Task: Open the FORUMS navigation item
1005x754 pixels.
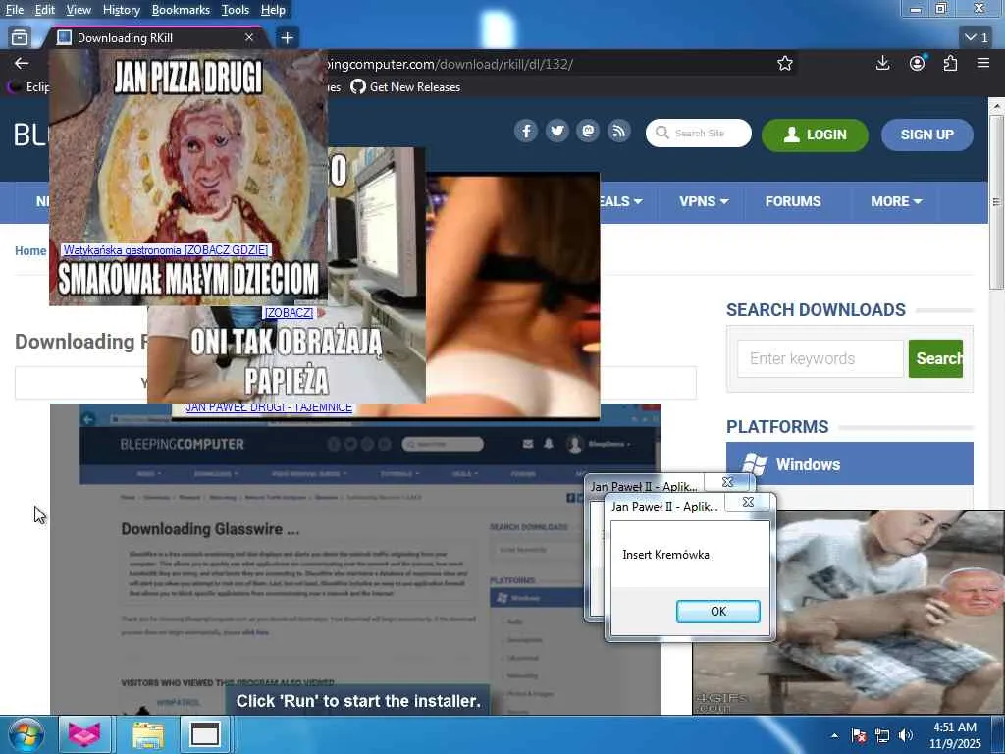Action: tap(793, 201)
